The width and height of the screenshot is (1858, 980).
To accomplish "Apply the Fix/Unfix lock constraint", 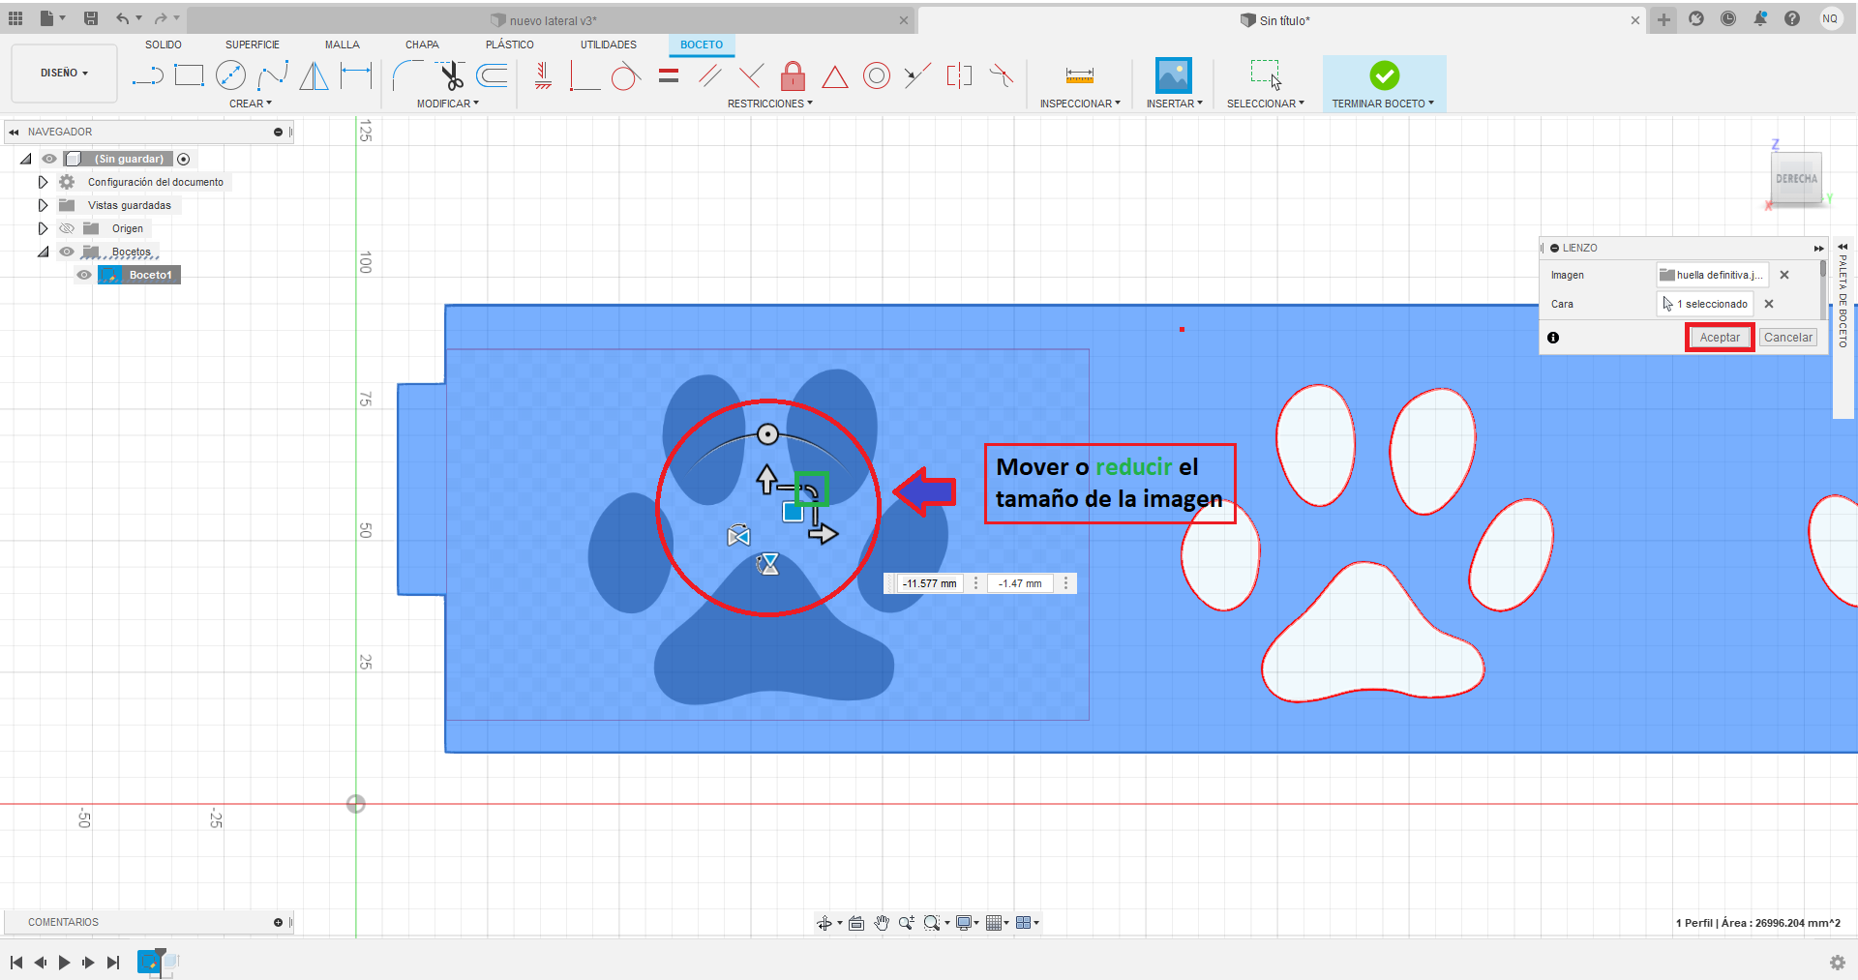I will coord(793,75).
